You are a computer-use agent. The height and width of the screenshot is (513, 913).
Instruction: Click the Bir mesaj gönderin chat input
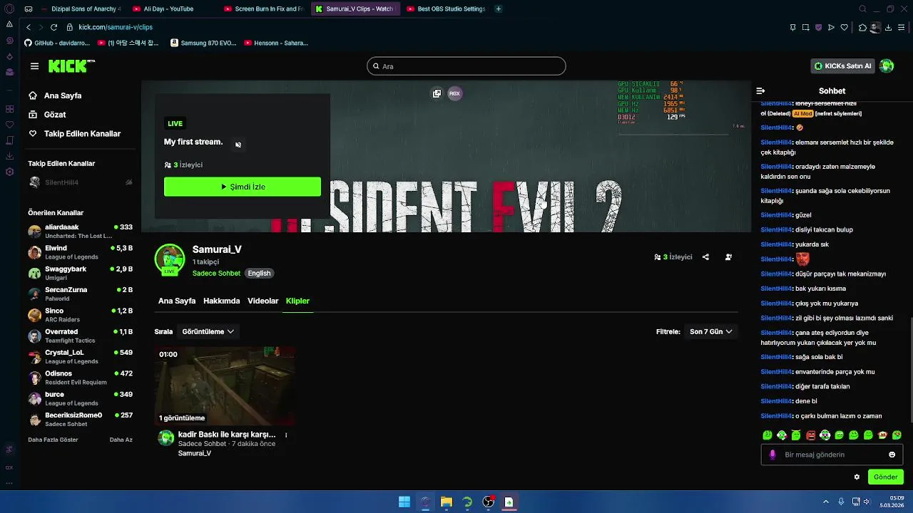tap(832, 455)
